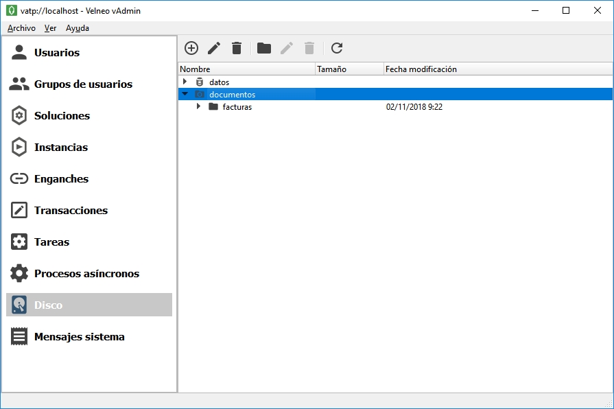The width and height of the screenshot is (614, 409).
Task: Expand the datos tree node arrow
Action: point(185,82)
